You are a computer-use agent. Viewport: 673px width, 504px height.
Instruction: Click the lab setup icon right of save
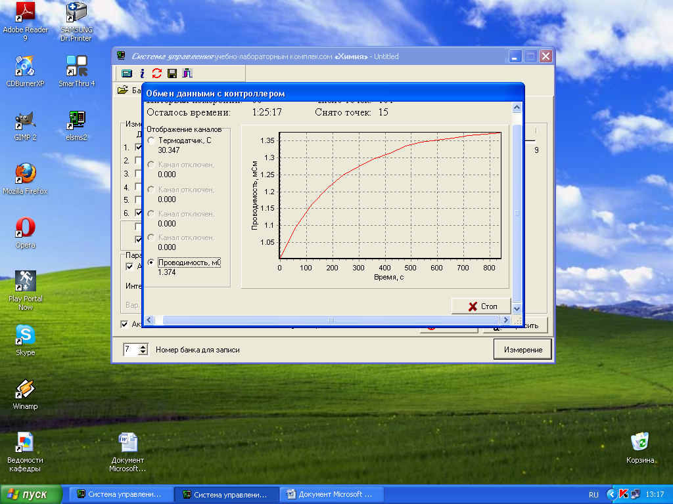tap(187, 73)
